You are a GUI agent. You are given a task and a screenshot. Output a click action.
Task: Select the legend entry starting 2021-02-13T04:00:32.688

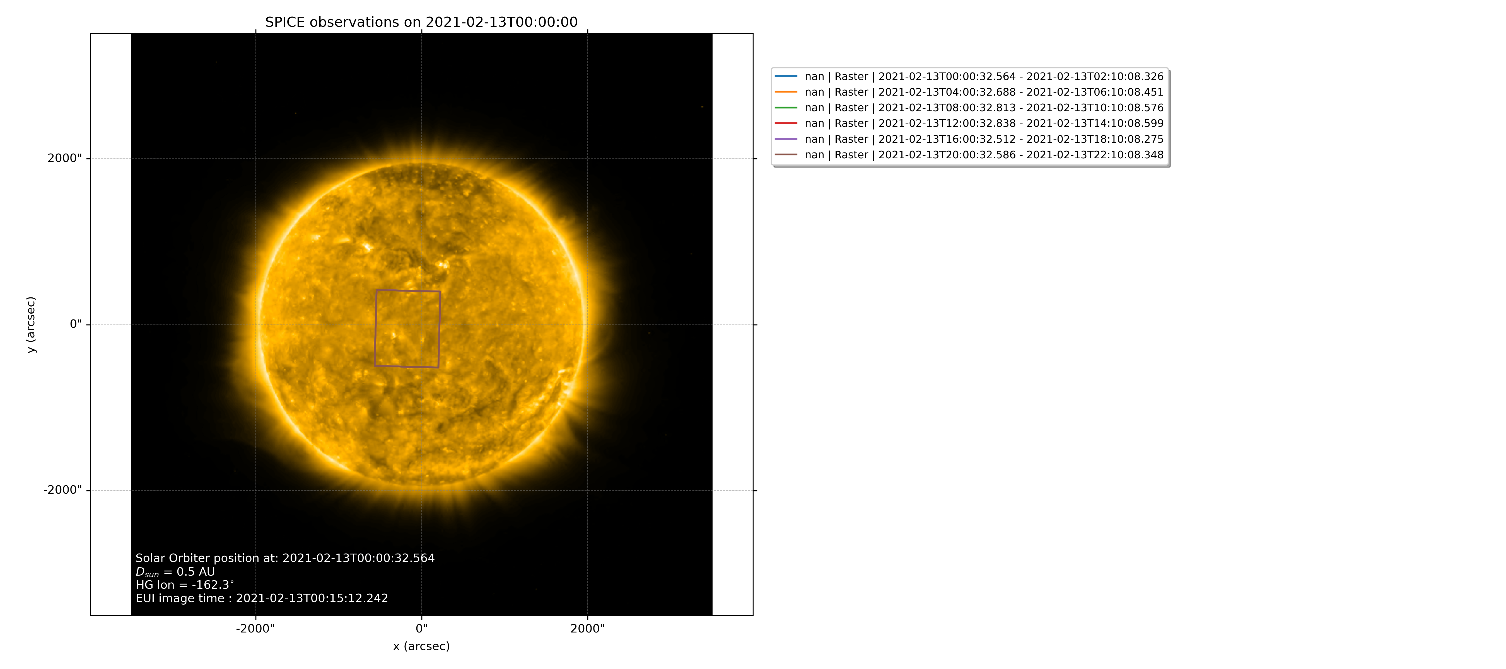tap(983, 92)
